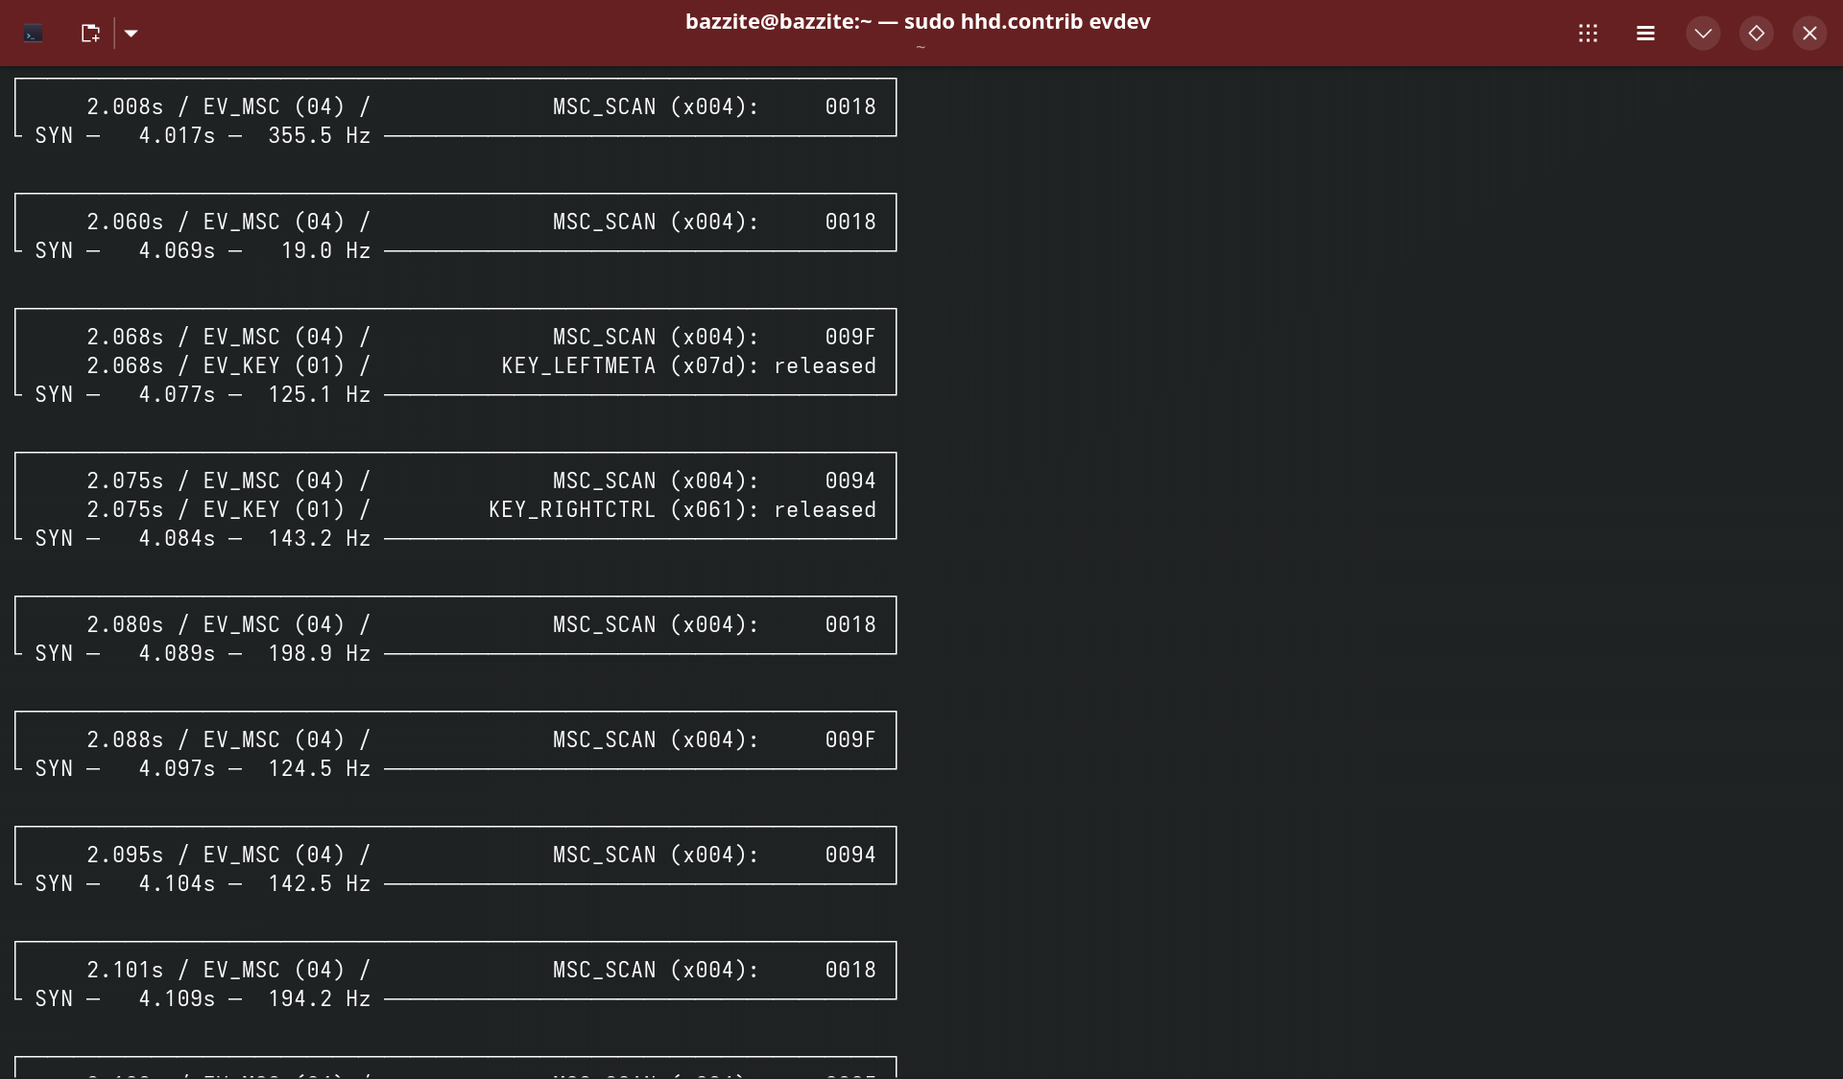Image resolution: width=1843 pixels, height=1079 pixels.
Task: Click scan code '0018' in 2.101s row
Action: pos(850,971)
